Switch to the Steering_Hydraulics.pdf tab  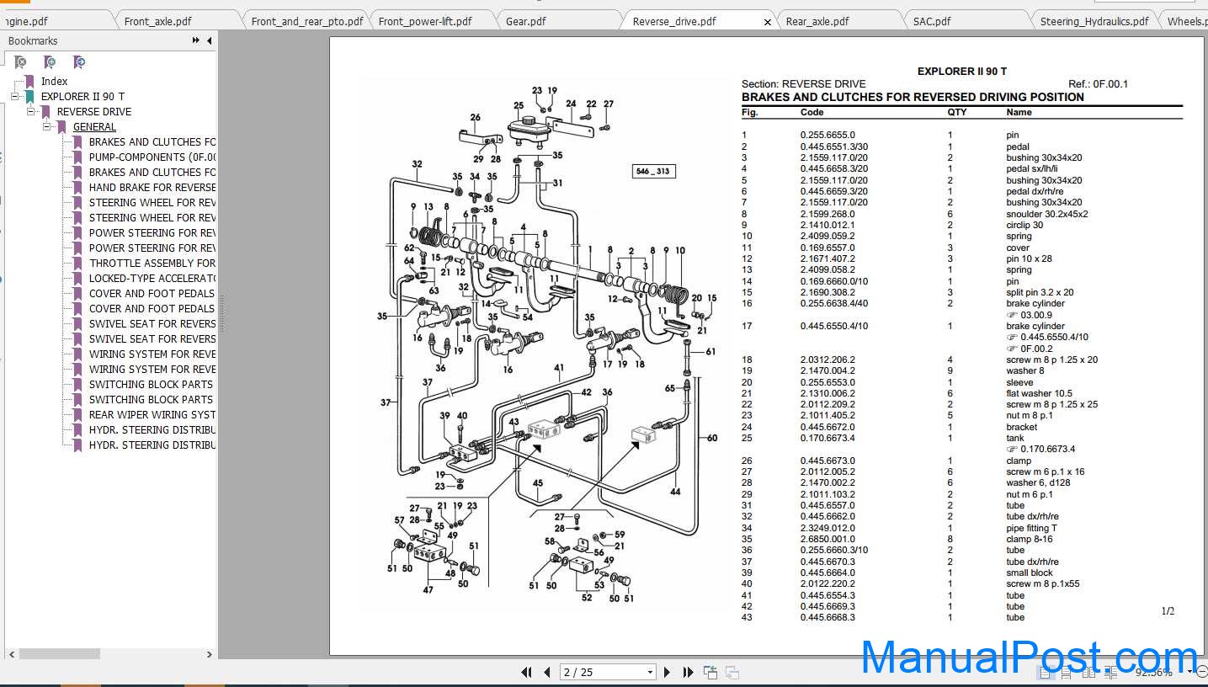[1094, 21]
